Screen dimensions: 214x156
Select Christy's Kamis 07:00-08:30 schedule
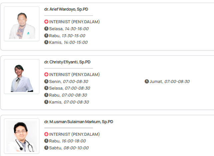69,102
